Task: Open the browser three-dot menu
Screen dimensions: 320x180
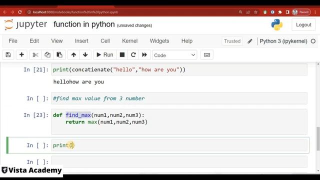Action: point(315,12)
